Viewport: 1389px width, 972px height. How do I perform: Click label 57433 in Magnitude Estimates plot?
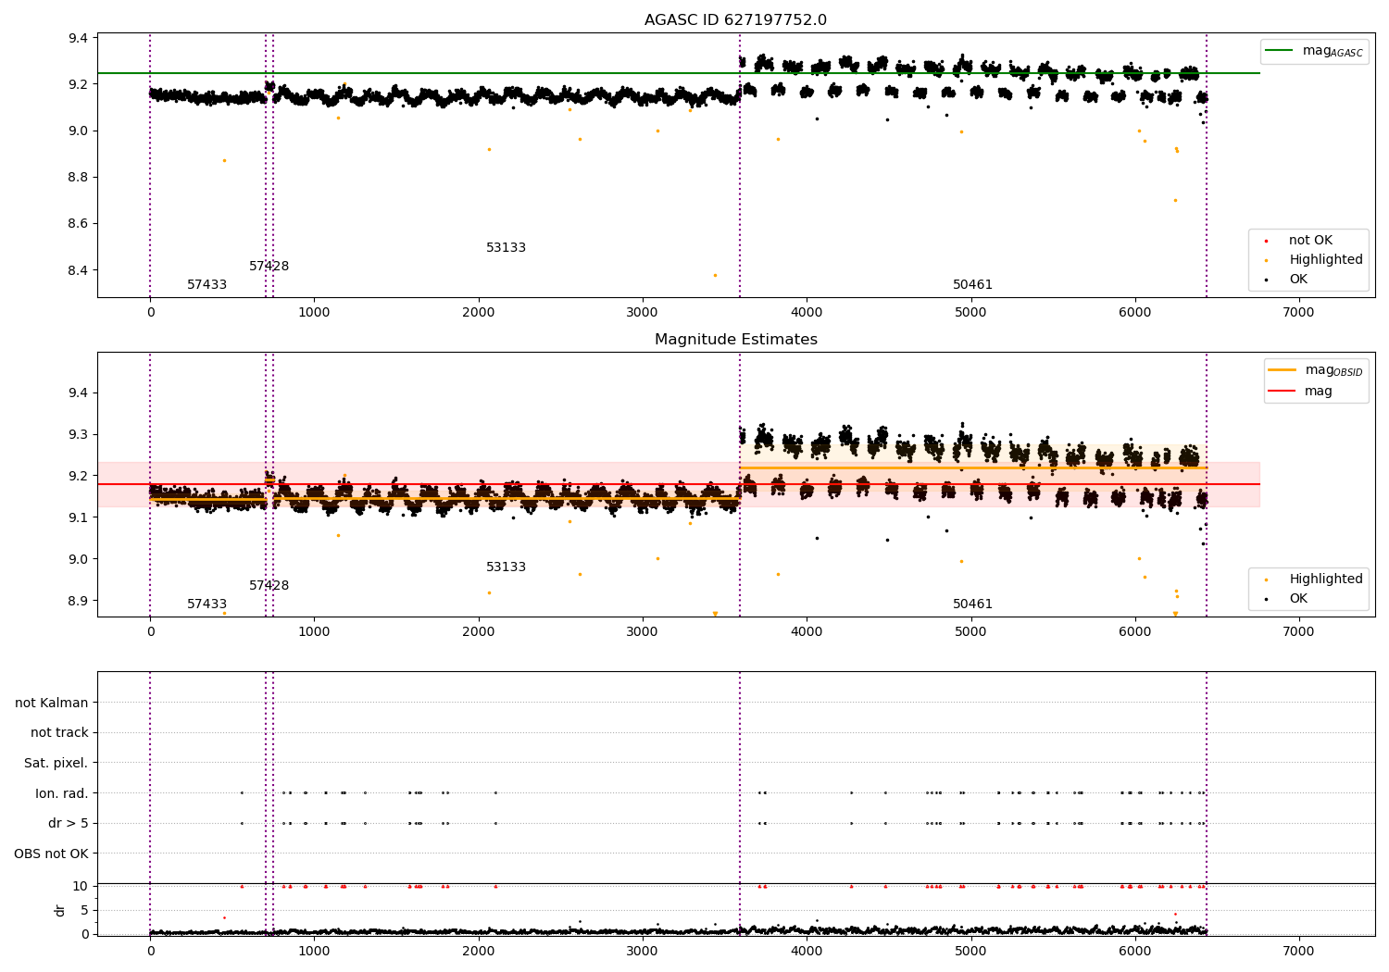point(206,604)
